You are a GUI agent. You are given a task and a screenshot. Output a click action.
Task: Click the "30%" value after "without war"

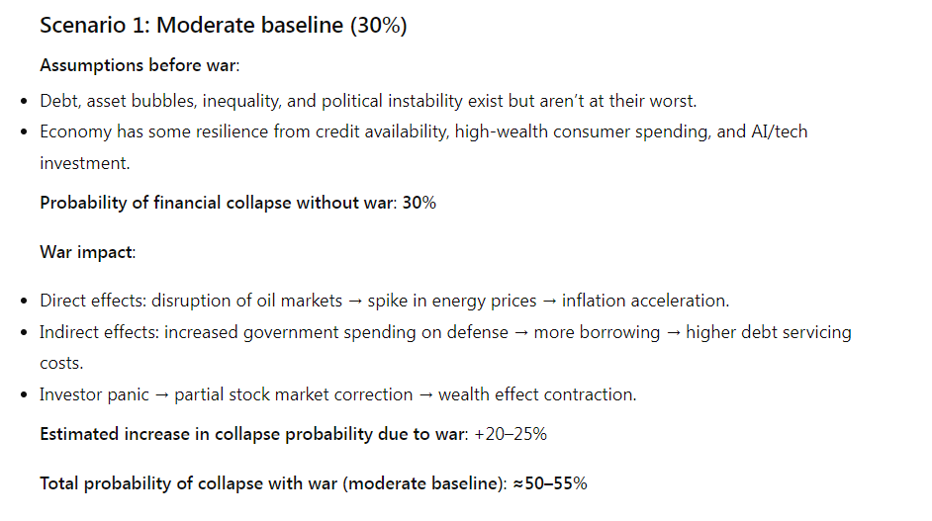[419, 203]
